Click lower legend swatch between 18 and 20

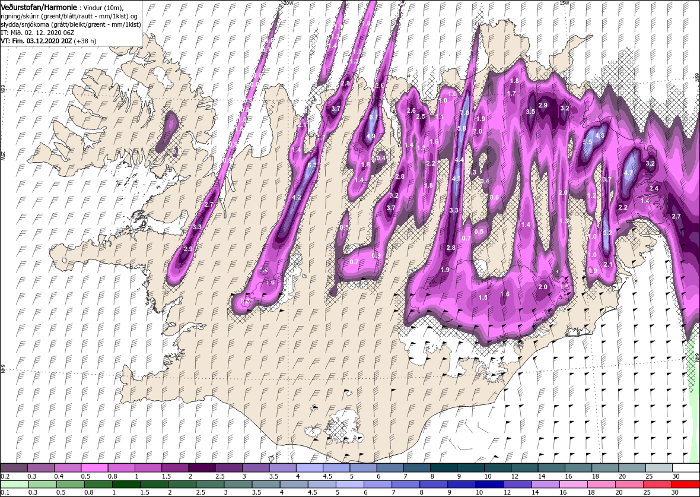coord(602,485)
